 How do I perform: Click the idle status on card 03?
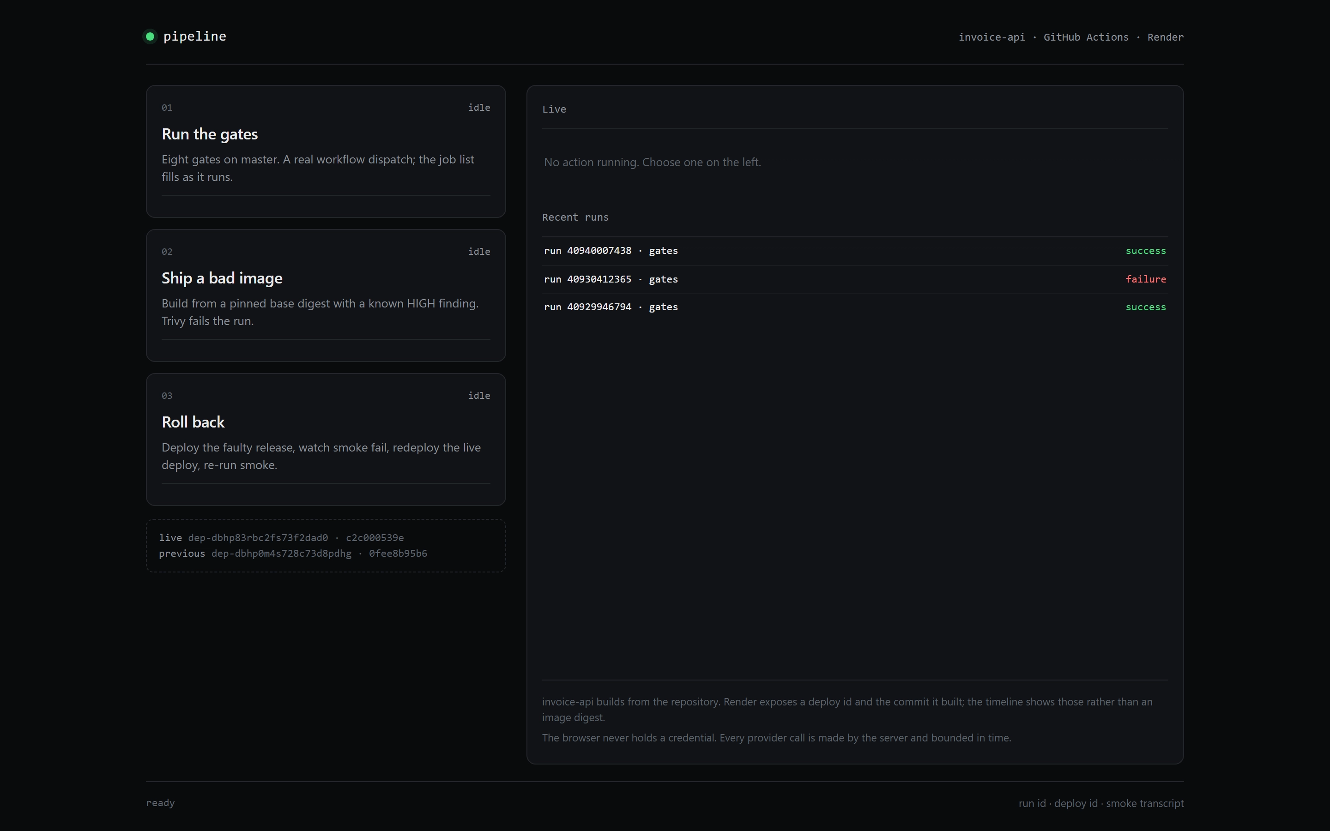pyautogui.click(x=479, y=396)
